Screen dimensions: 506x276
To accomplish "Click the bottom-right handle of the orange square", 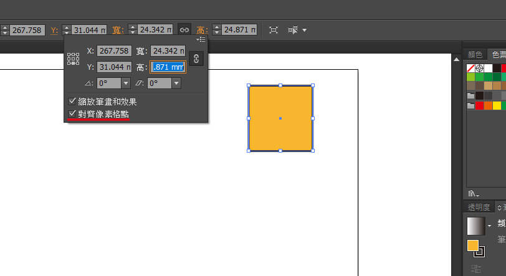I will 313,151.
